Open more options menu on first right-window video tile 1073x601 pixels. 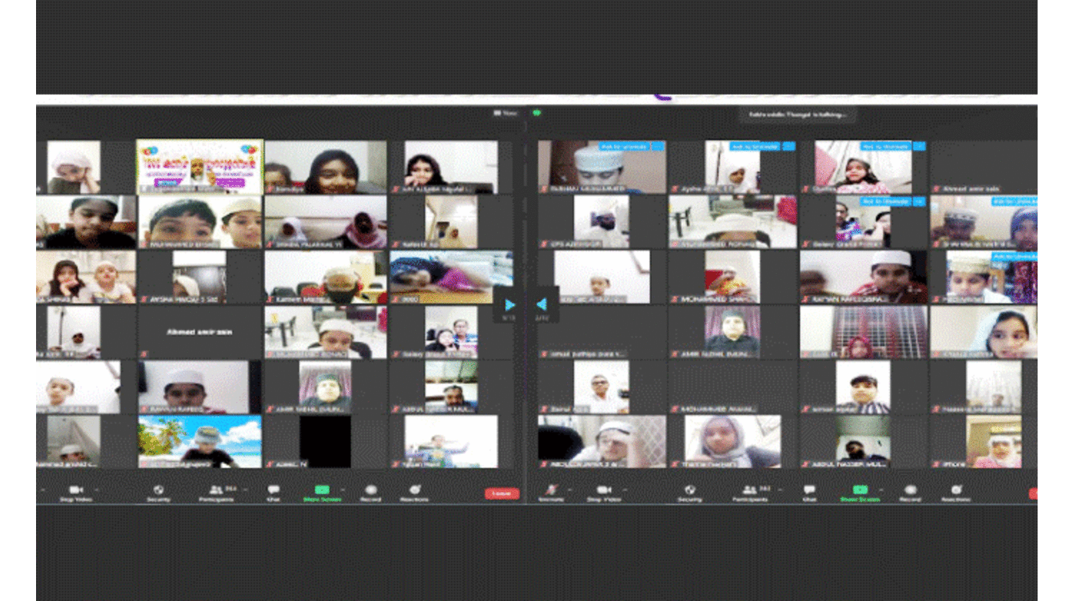[658, 146]
